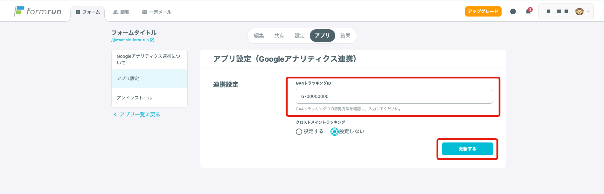The width and height of the screenshot is (604, 194).
Task: Click the アップグレード button
Action: click(x=483, y=11)
